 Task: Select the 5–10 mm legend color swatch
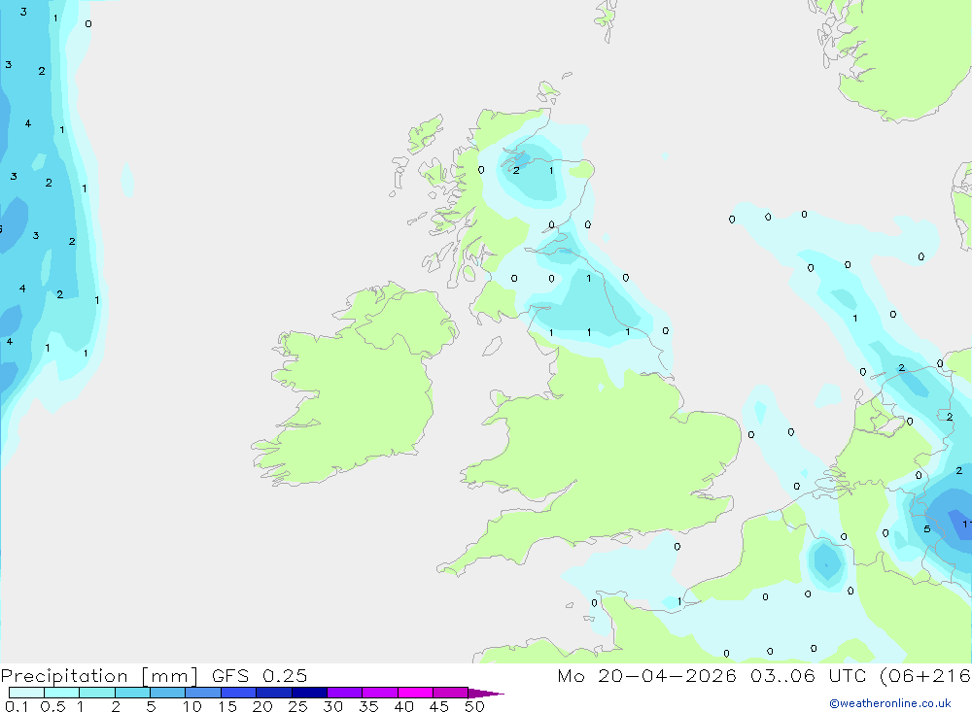click(168, 693)
